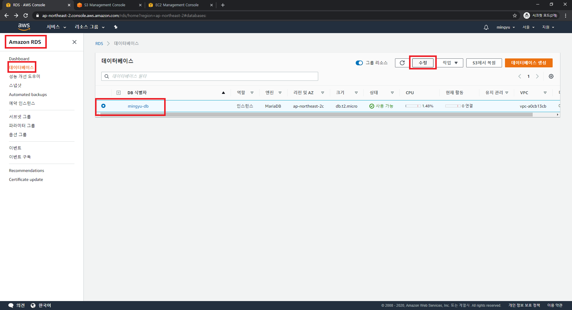Click S3에서 복원 button
572x310 pixels.
484,63
